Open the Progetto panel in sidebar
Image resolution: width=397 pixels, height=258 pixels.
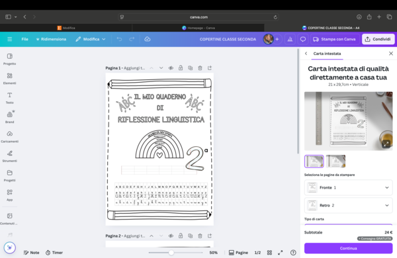click(10, 59)
